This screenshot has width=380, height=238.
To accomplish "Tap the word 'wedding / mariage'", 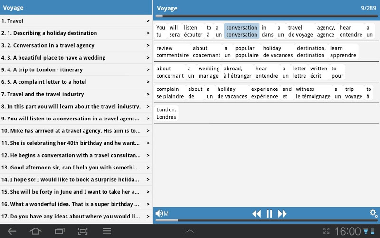I will click(x=209, y=72).
